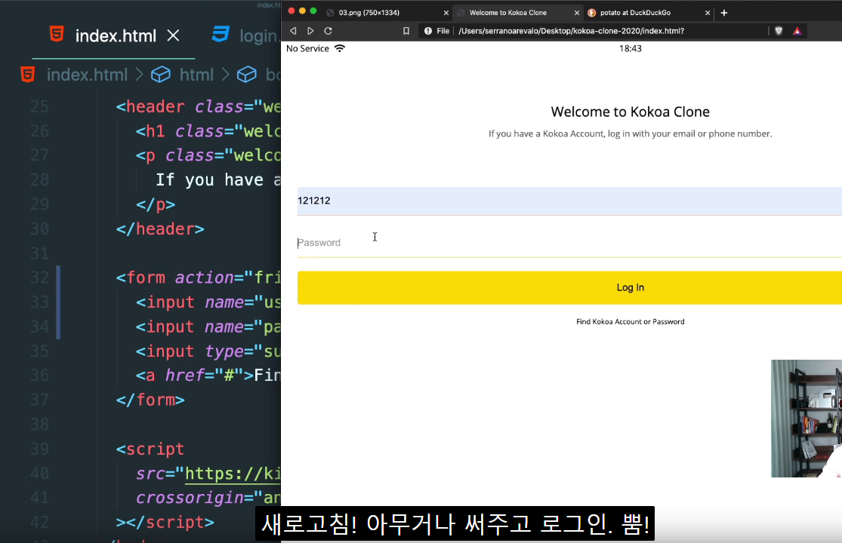Click the Kokoa Account description paragraph

tap(630, 133)
